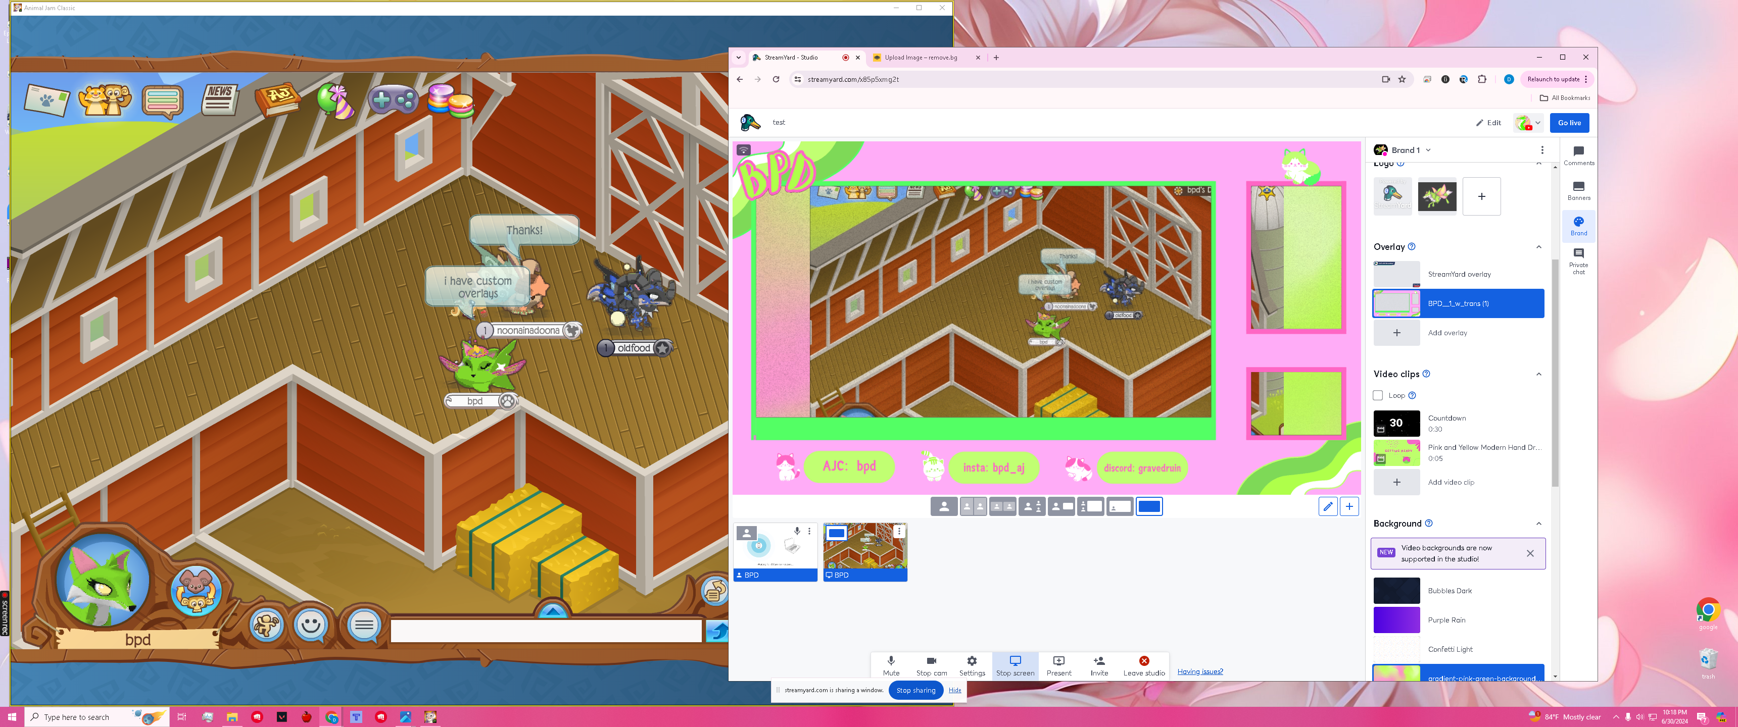The width and height of the screenshot is (1738, 727).
Task: Open the game controller icon in Animal Jam
Action: tap(394, 100)
